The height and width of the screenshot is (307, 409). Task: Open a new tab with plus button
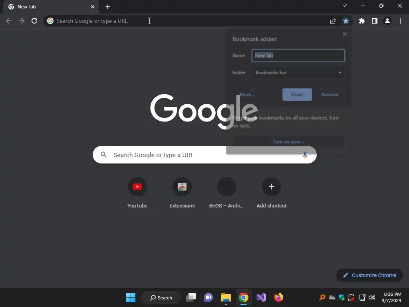point(108,7)
